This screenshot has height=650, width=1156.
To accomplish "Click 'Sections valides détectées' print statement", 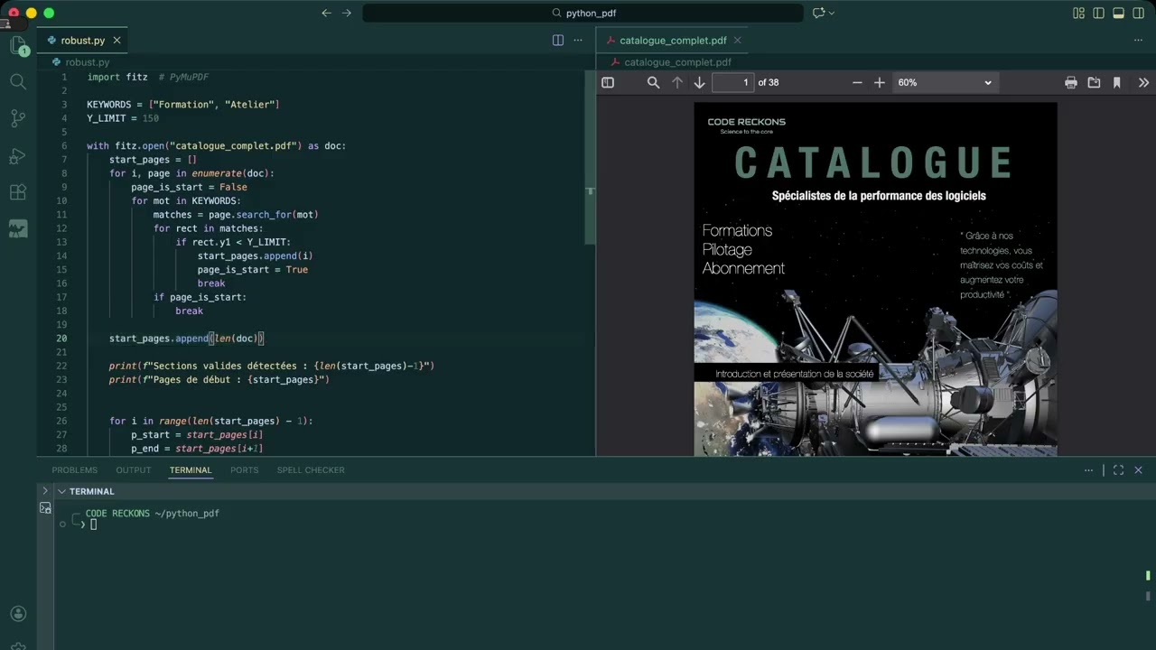I will 272,366.
